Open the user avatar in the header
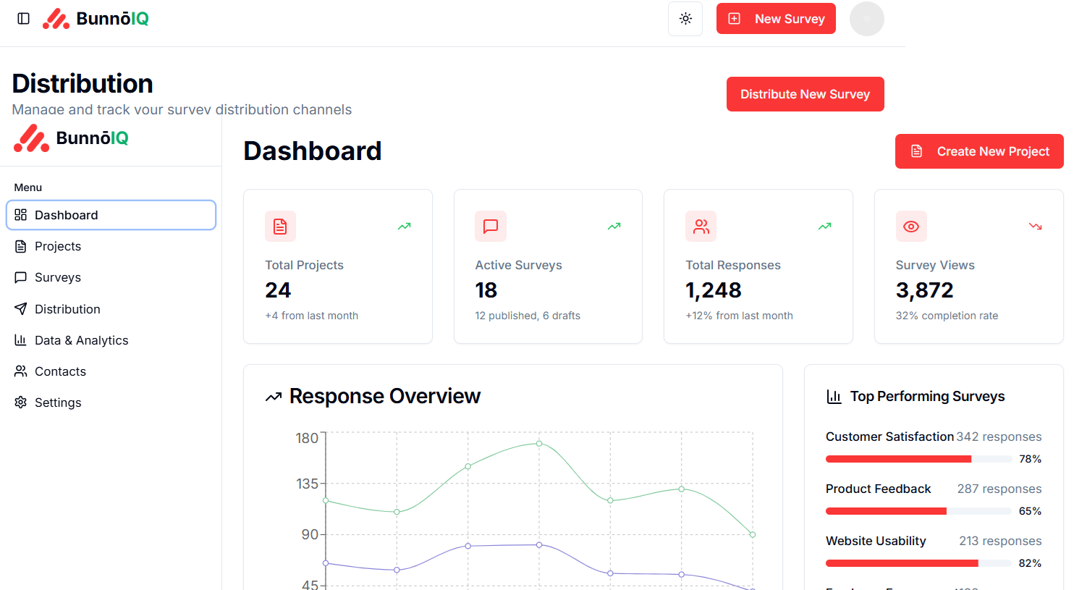 [866, 18]
